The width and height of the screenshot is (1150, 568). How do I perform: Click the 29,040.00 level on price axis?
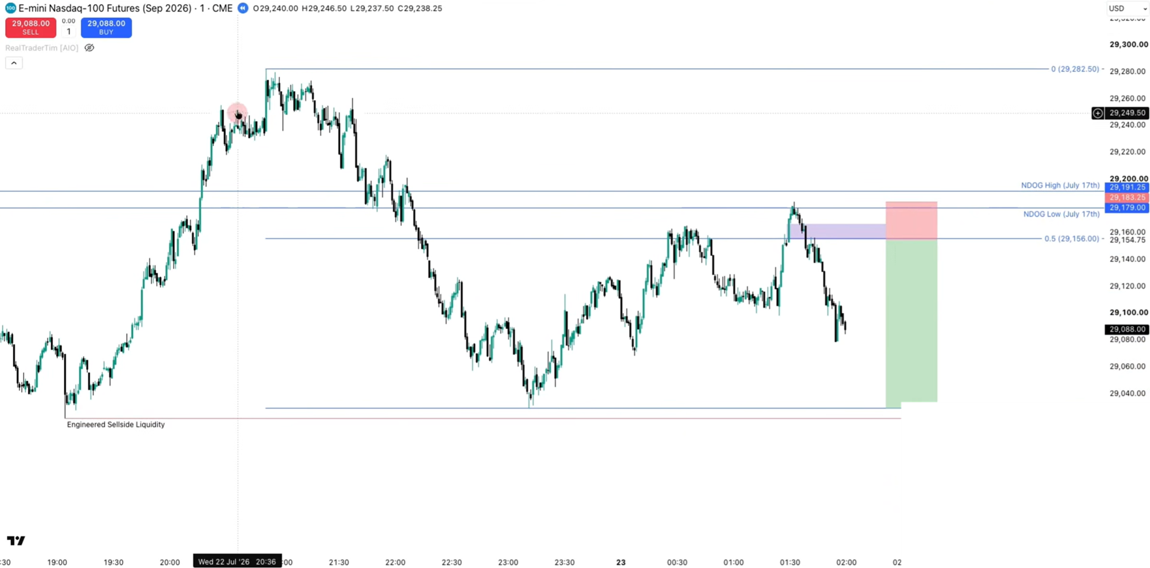pyautogui.click(x=1128, y=393)
